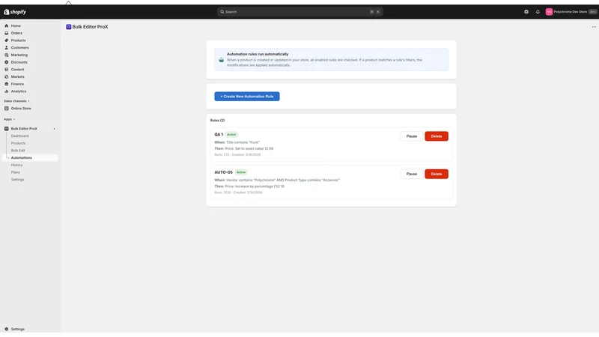599x337 pixels.
Task: Click the info banner robot icon
Action: coord(221,60)
